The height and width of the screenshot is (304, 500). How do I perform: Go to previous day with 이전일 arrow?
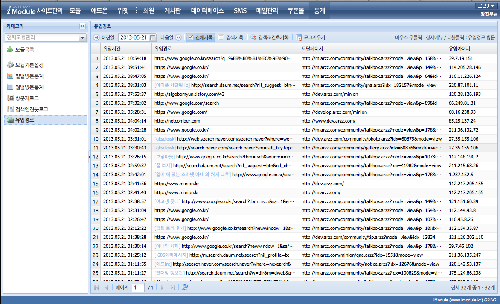click(96, 37)
